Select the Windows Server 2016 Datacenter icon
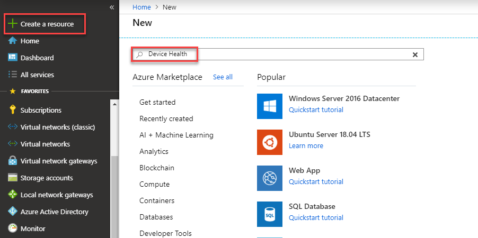This screenshot has height=238, width=478. (x=270, y=106)
